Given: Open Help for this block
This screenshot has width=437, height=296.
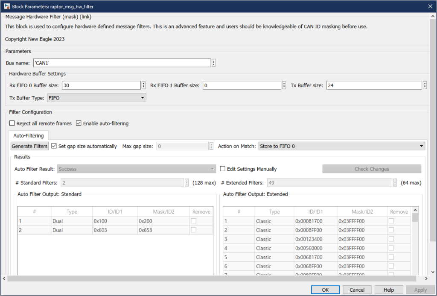Looking at the screenshot, I should point(389,290).
